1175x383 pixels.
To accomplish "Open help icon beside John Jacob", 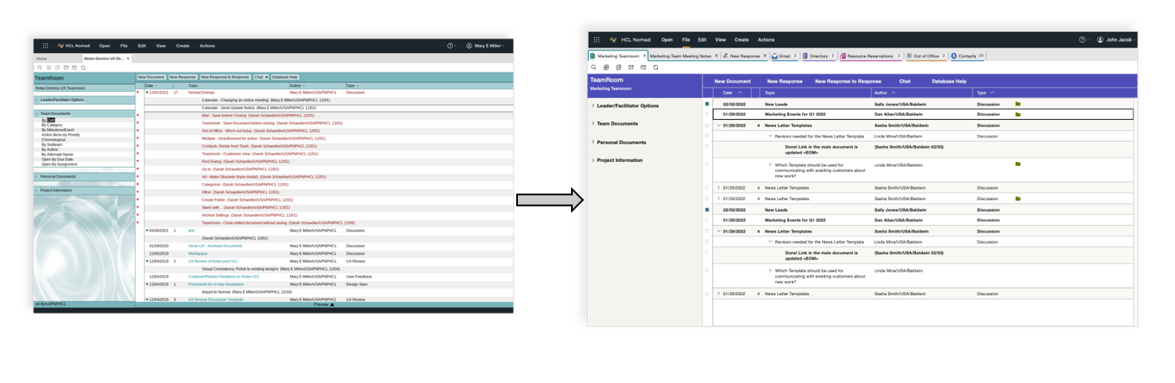I will [x=1082, y=40].
